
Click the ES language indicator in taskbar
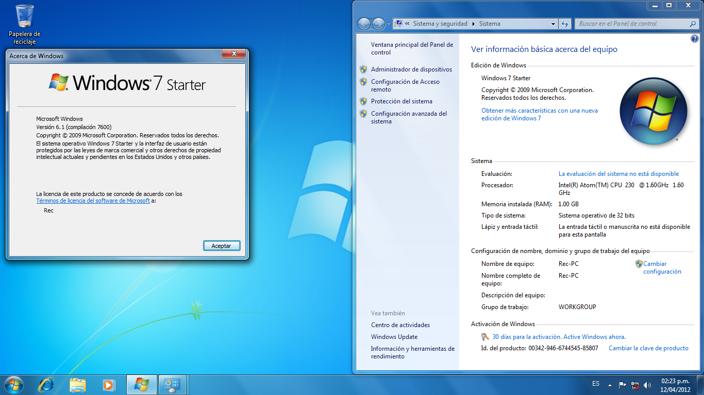[x=596, y=384]
